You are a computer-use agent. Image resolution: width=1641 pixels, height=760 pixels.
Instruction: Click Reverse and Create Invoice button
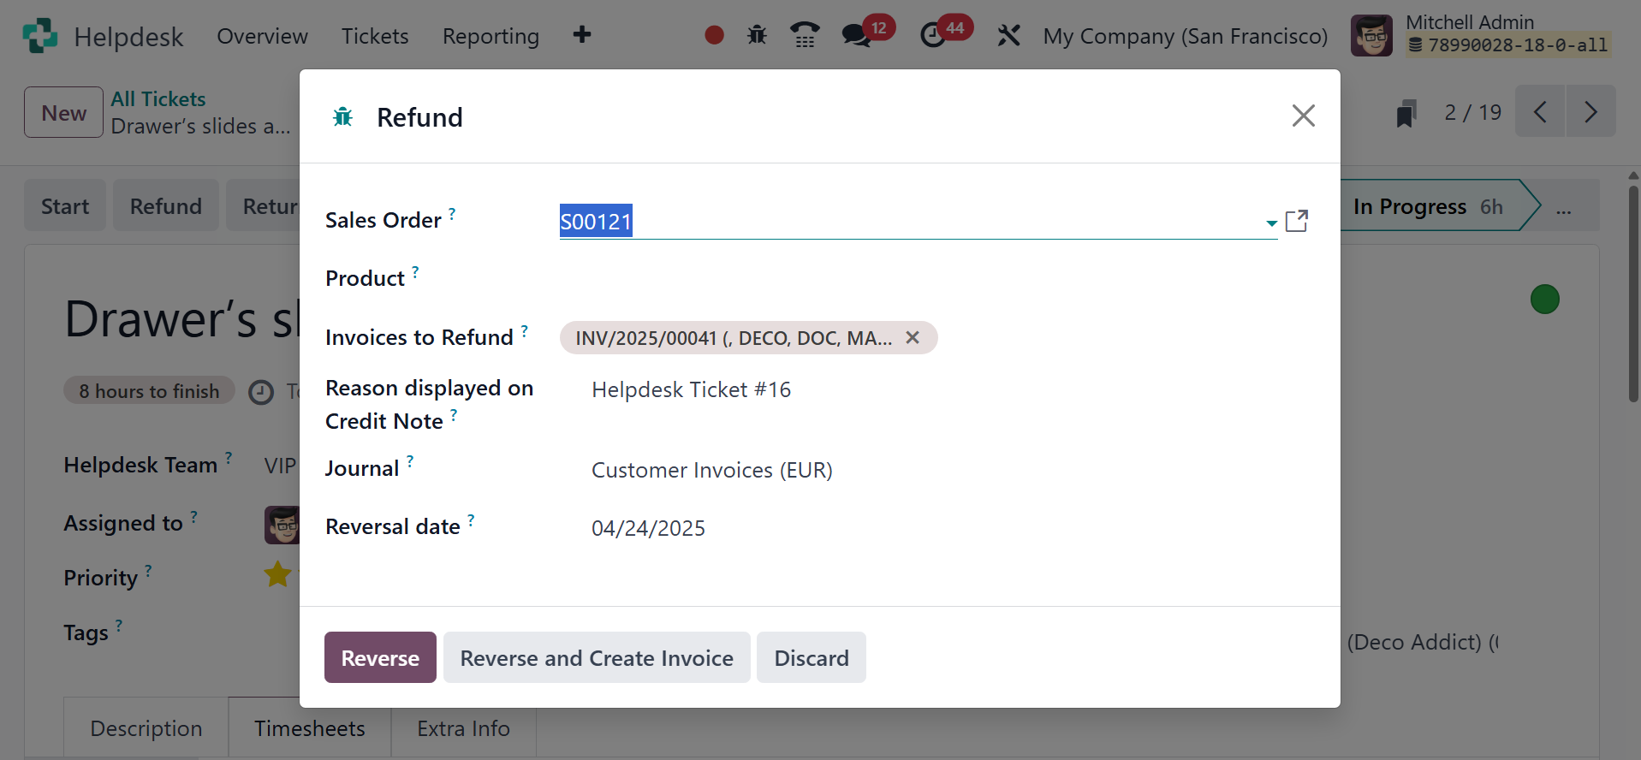coord(597,657)
